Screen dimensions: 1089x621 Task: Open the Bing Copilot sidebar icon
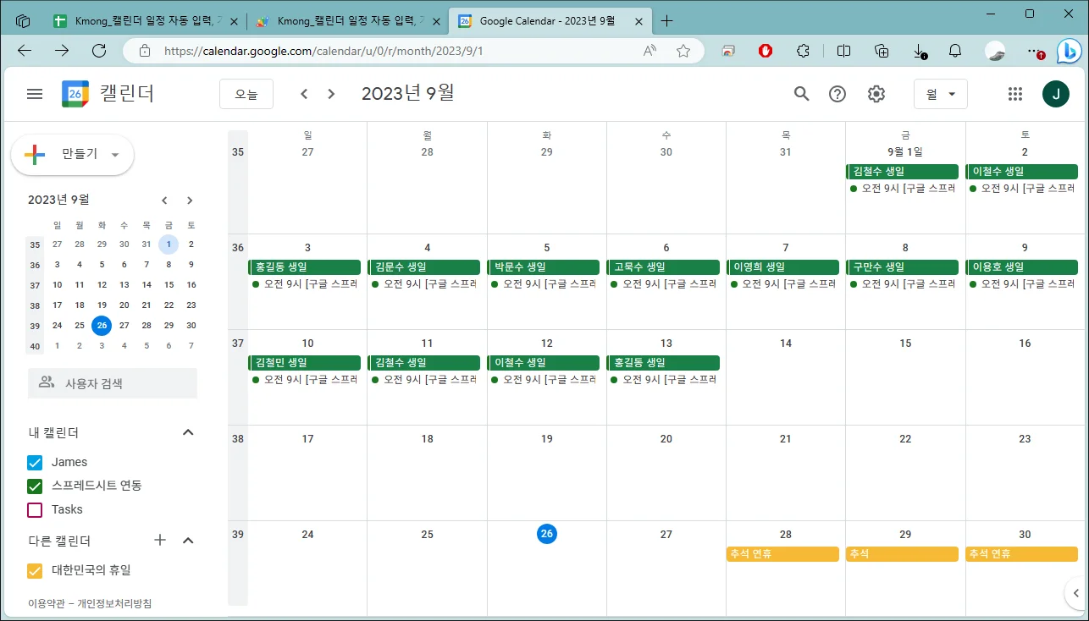[1070, 51]
